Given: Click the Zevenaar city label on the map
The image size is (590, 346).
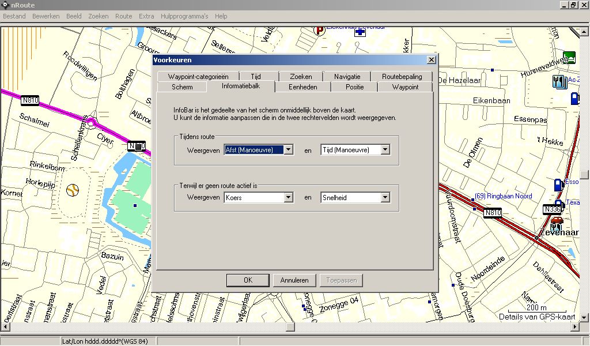Looking at the screenshot, I should pyautogui.click(x=559, y=232).
